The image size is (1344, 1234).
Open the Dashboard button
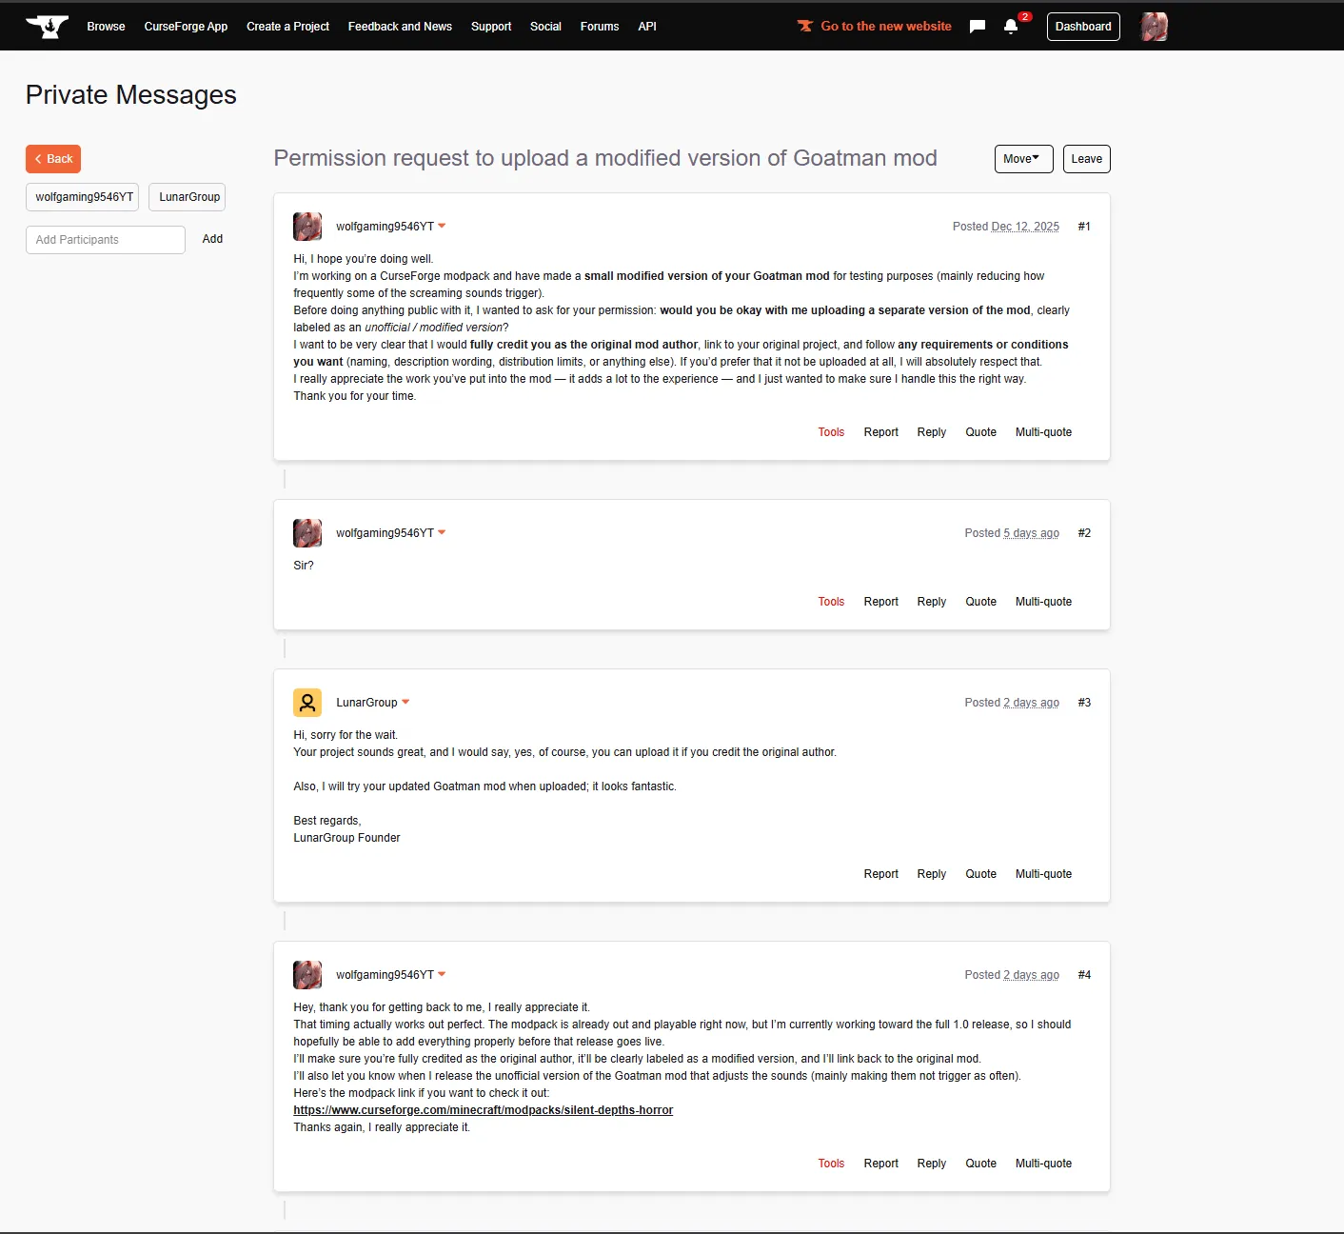tap(1083, 27)
